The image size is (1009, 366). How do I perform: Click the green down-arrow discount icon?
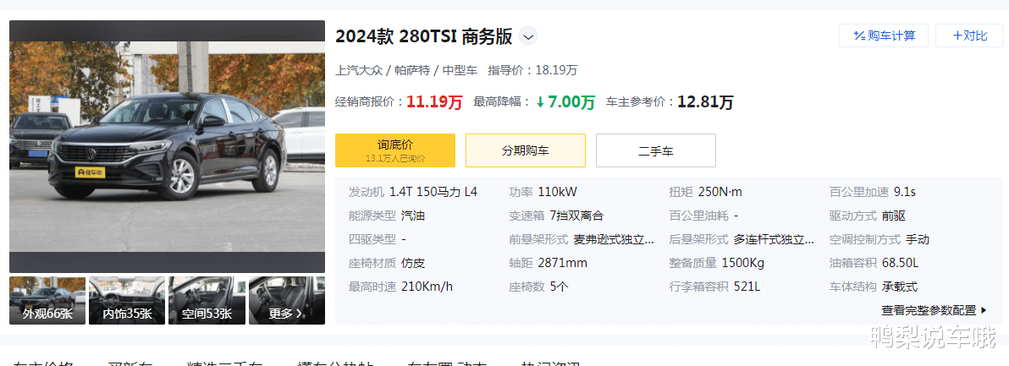[x=541, y=102]
